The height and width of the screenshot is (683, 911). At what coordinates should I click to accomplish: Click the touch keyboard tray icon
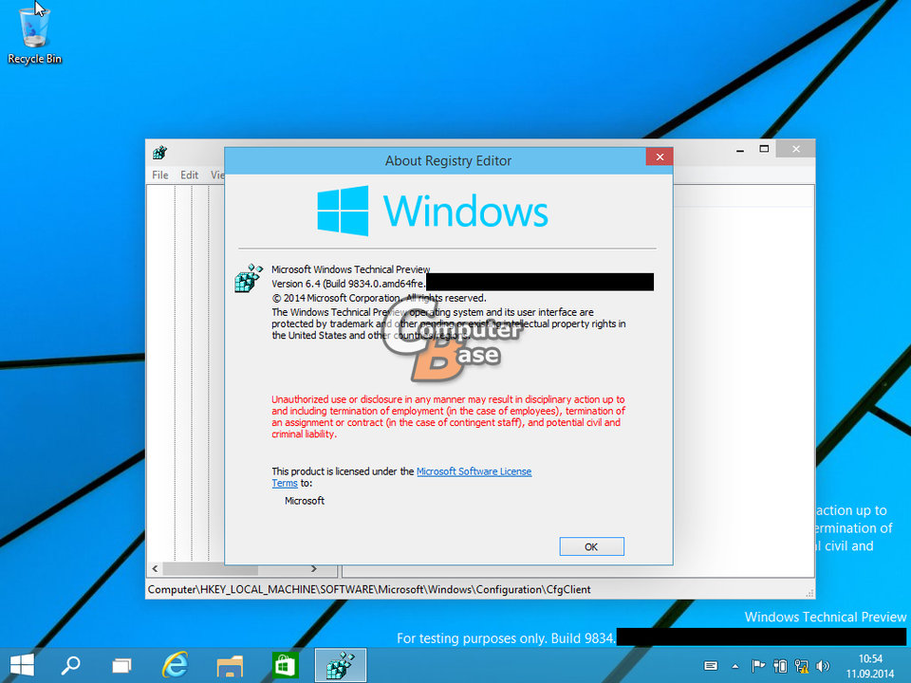click(x=711, y=666)
